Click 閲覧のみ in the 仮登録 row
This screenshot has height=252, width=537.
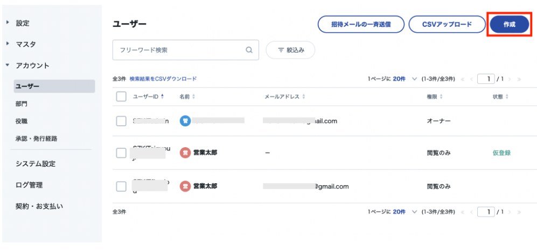pyautogui.click(x=439, y=153)
